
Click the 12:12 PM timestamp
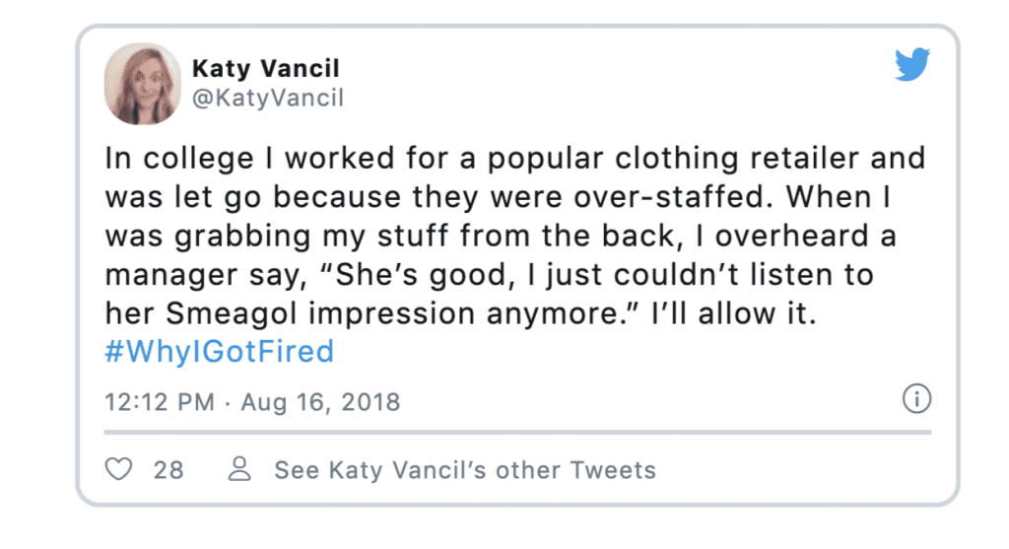[160, 402]
